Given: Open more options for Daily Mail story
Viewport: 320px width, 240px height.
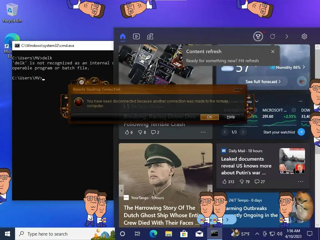Looking at the screenshot, I should point(301,182).
